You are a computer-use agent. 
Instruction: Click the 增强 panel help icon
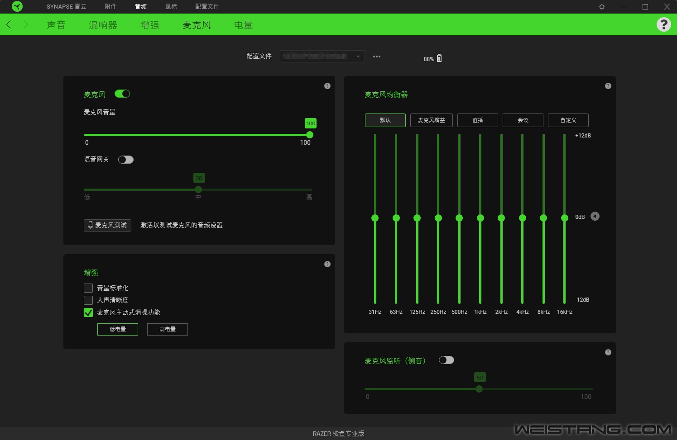click(x=327, y=264)
